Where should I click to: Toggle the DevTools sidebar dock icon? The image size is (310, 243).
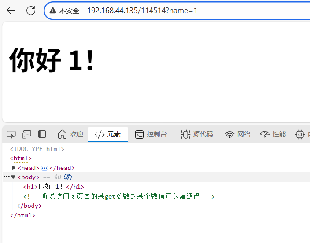tap(42, 134)
